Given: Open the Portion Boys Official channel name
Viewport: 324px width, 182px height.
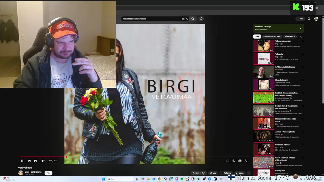Looking at the screenshot, I should coord(282,111).
